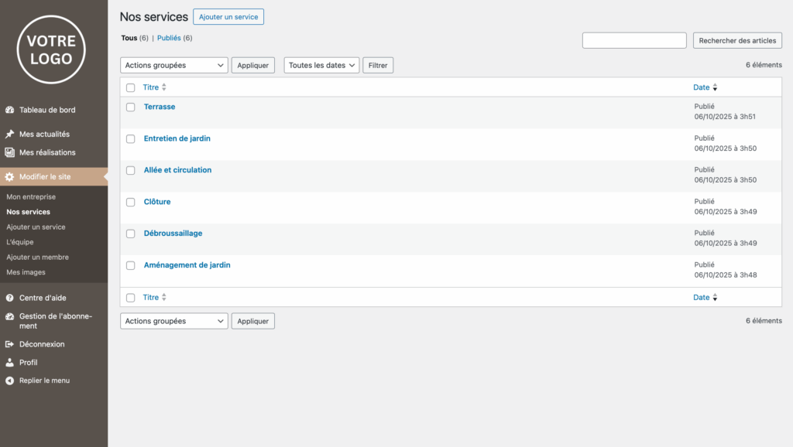The height and width of the screenshot is (447, 793).
Task: Click the pushpin icon for Mes actualités
Action: point(10,135)
